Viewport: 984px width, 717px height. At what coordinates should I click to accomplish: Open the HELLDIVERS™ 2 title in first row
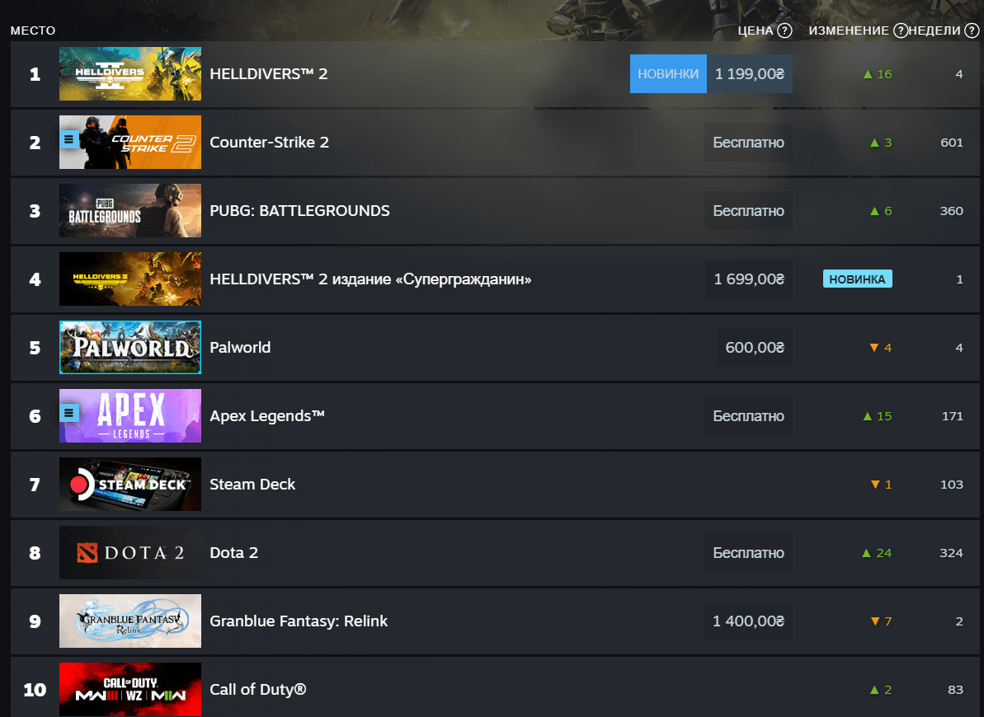[269, 74]
